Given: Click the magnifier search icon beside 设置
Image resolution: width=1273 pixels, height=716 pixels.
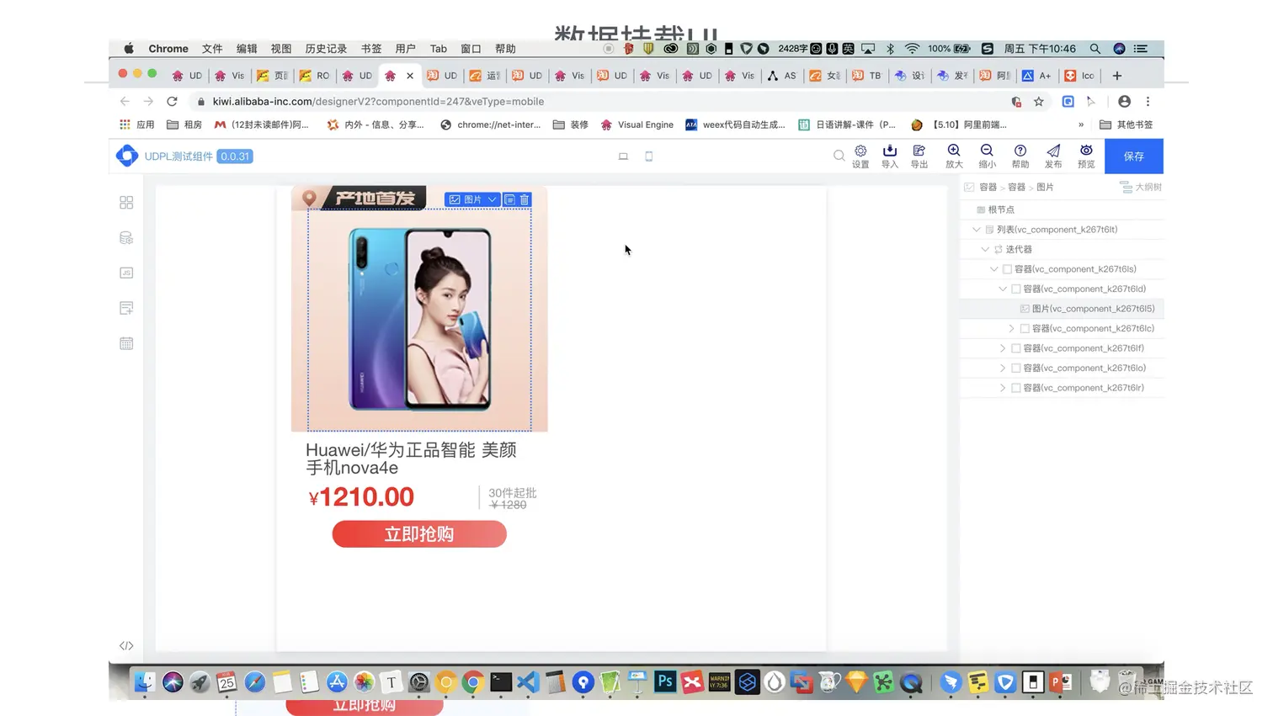Looking at the screenshot, I should click(839, 156).
